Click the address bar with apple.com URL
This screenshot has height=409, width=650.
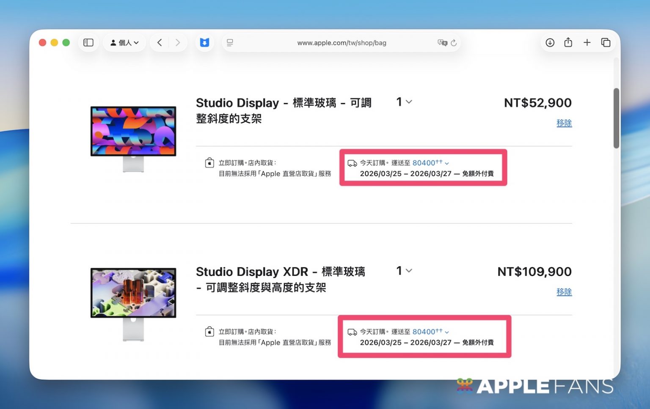point(341,43)
